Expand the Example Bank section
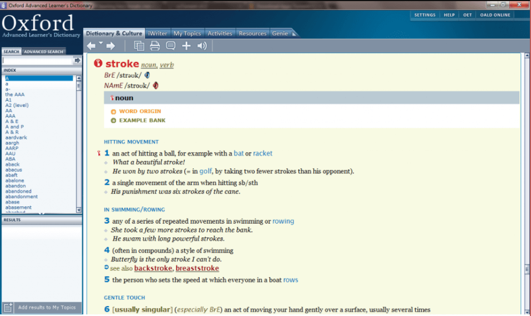The image size is (531, 316). (142, 120)
